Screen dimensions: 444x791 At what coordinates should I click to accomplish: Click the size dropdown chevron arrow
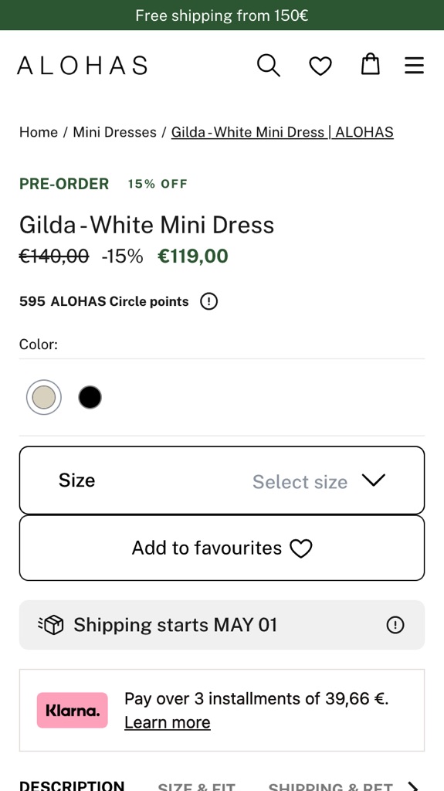(x=374, y=480)
